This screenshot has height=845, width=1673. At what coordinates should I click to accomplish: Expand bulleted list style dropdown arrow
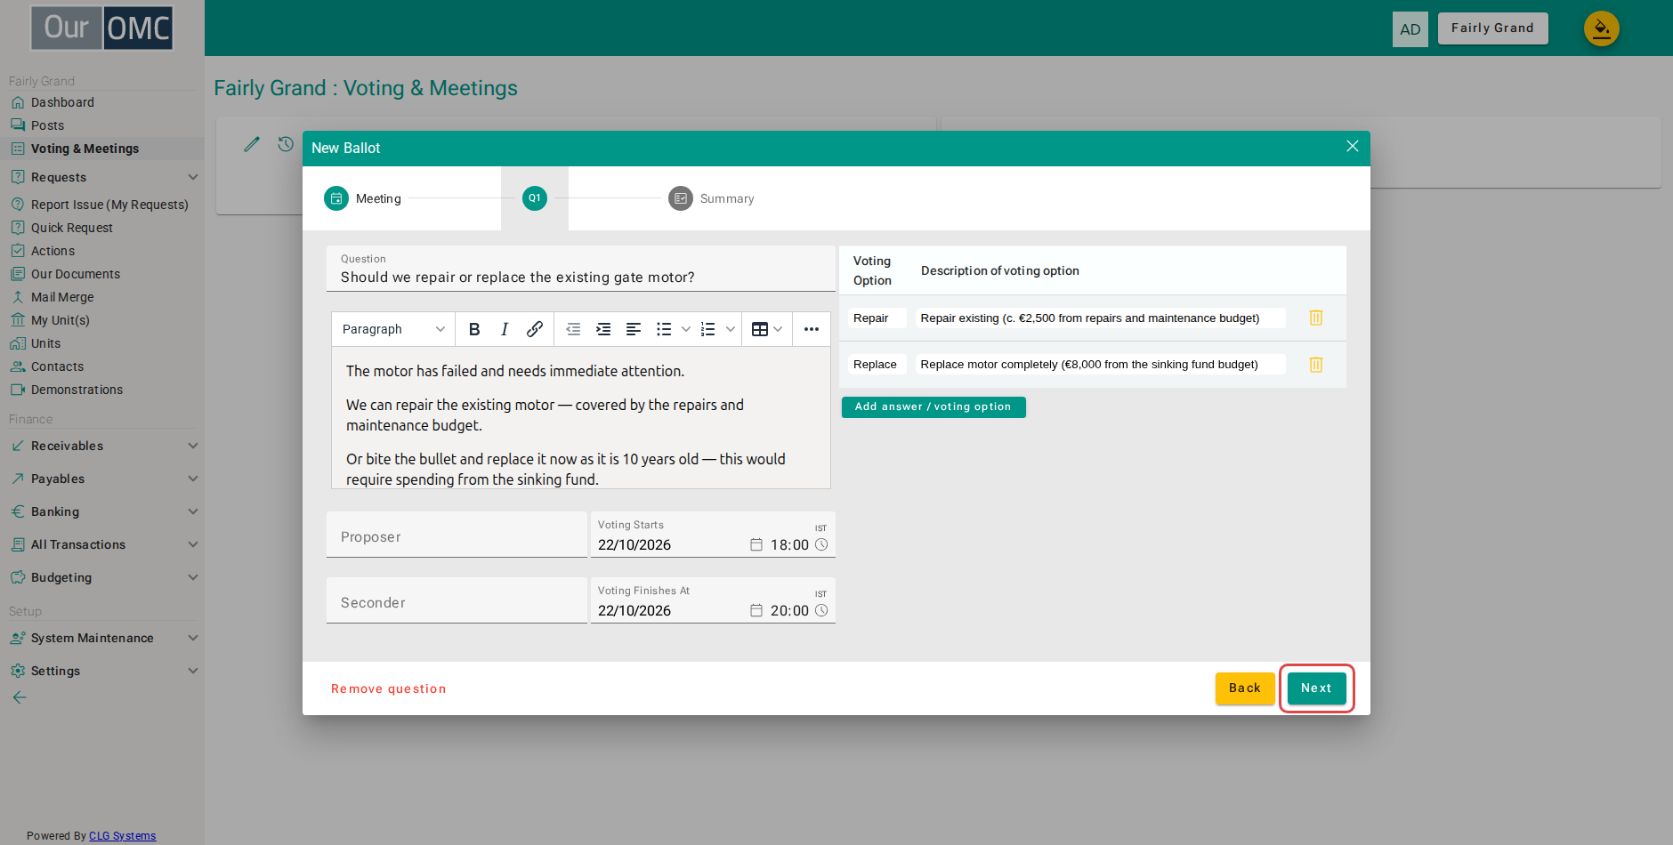(686, 329)
